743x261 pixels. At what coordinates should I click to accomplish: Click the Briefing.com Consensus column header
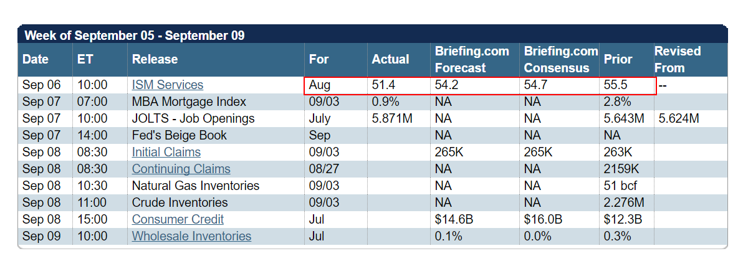(560, 60)
